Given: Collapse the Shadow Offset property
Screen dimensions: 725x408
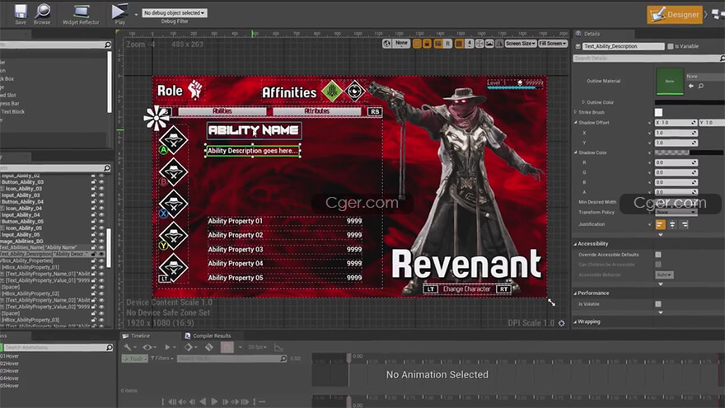Looking at the screenshot, I should point(576,123).
